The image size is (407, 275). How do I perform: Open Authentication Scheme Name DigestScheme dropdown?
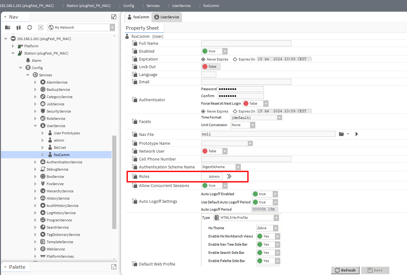coord(238,167)
